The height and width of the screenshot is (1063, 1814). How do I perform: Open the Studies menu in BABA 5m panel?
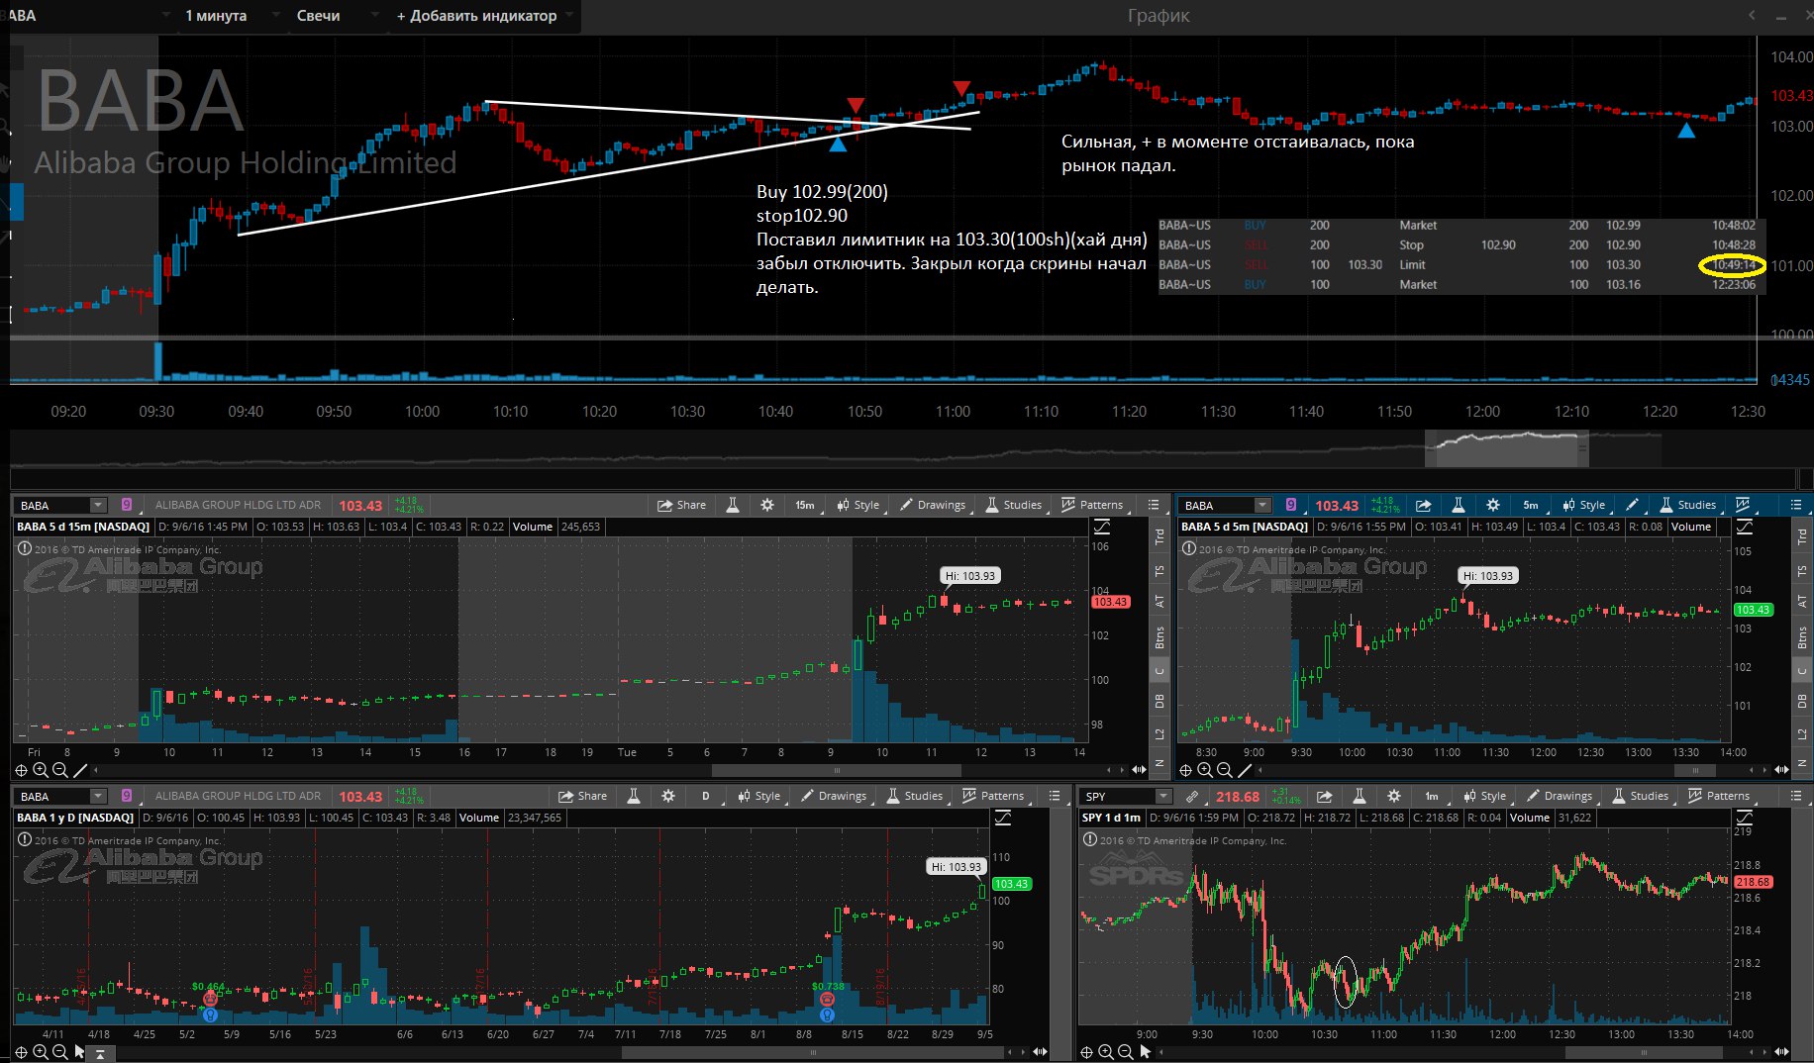(1688, 505)
